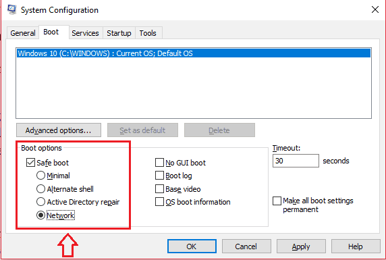Screen dimensions: 386x260
Task: Switch to the General tab
Action: coord(23,33)
